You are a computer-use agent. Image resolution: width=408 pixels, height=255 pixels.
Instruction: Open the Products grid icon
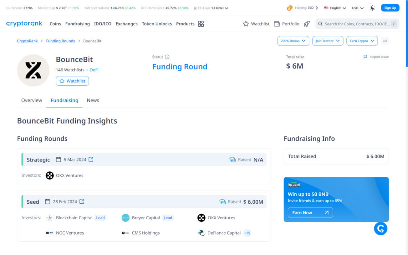(201, 24)
